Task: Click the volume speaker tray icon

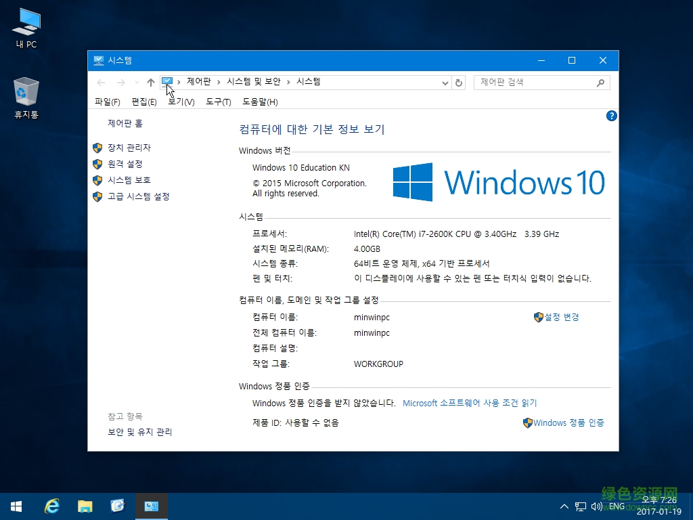Action: [x=596, y=506]
